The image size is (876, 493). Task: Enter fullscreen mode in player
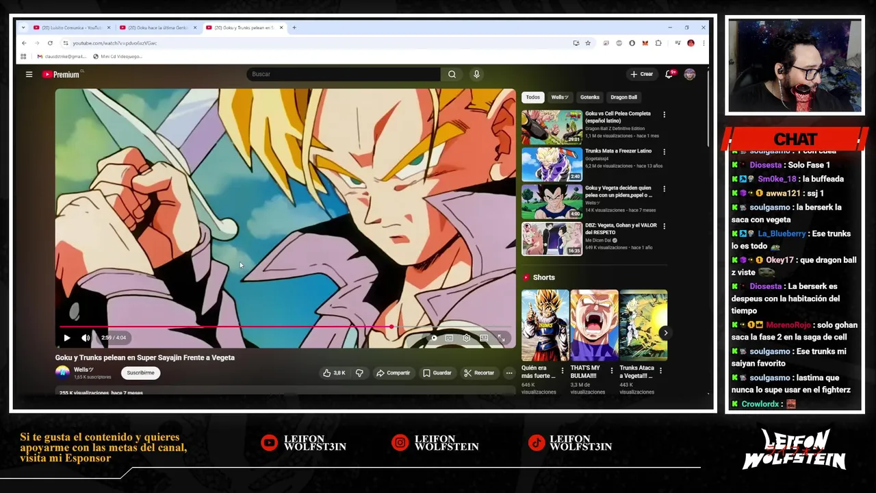click(x=501, y=338)
